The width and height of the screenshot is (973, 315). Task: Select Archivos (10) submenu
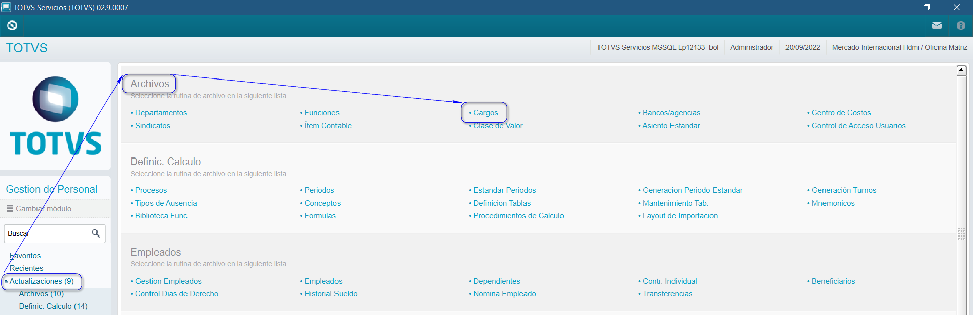tap(42, 294)
